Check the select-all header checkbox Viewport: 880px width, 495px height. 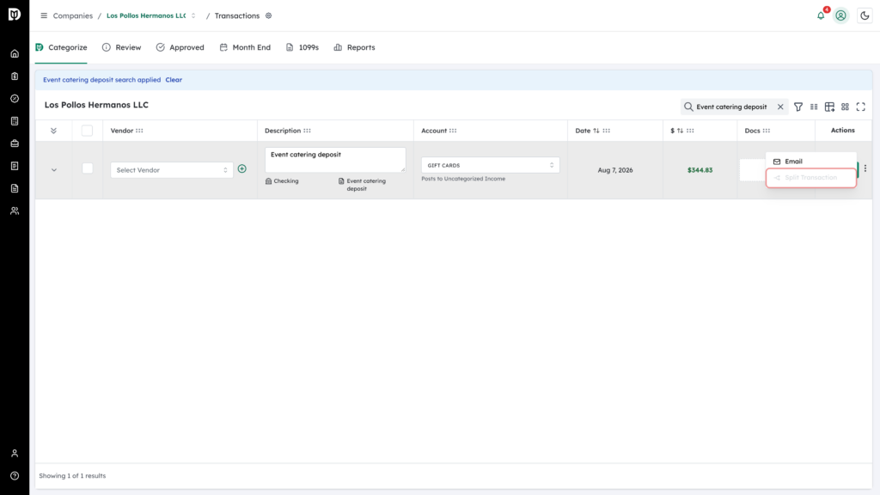click(x=87, y=131)
